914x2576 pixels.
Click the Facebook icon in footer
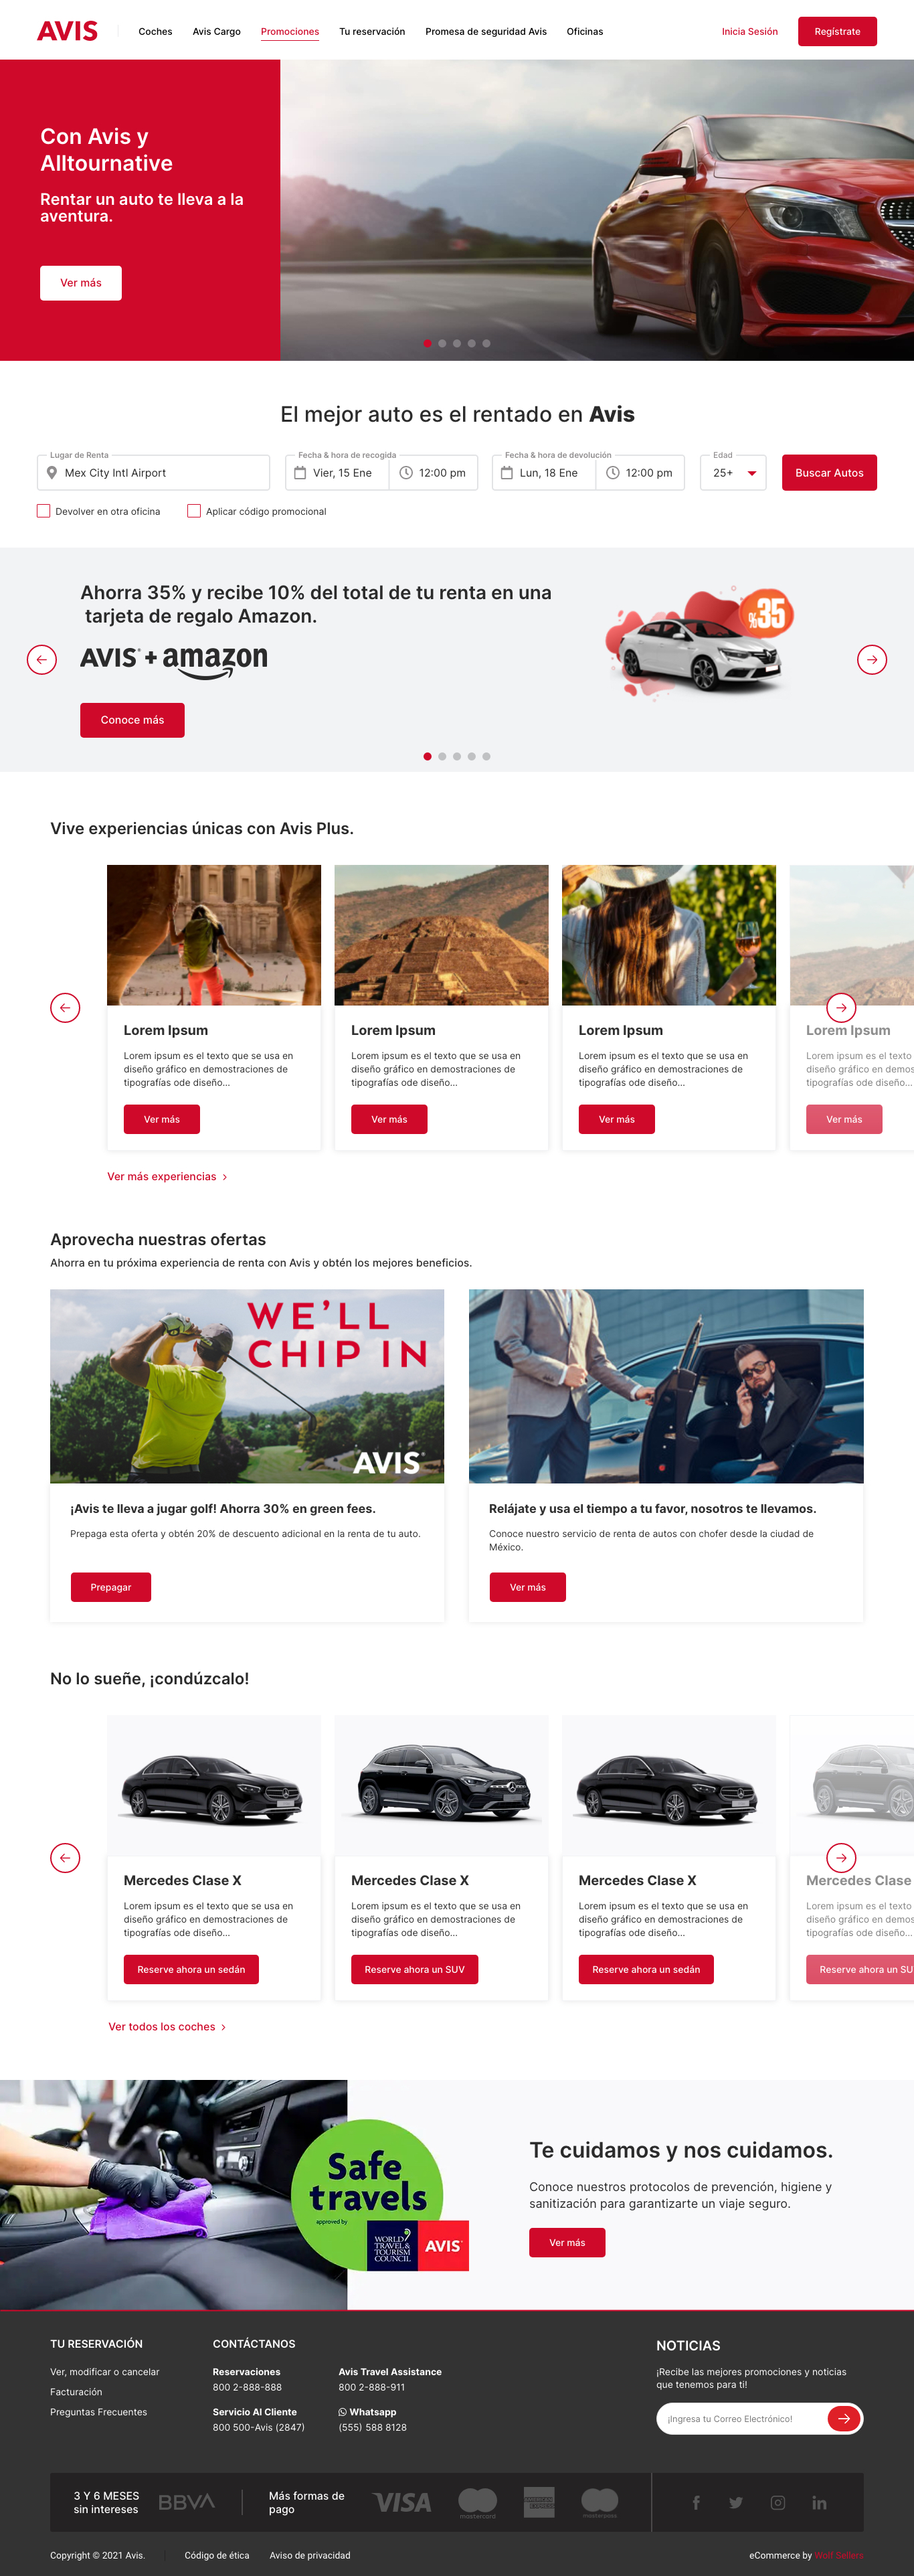click(x=696, y=2502)
